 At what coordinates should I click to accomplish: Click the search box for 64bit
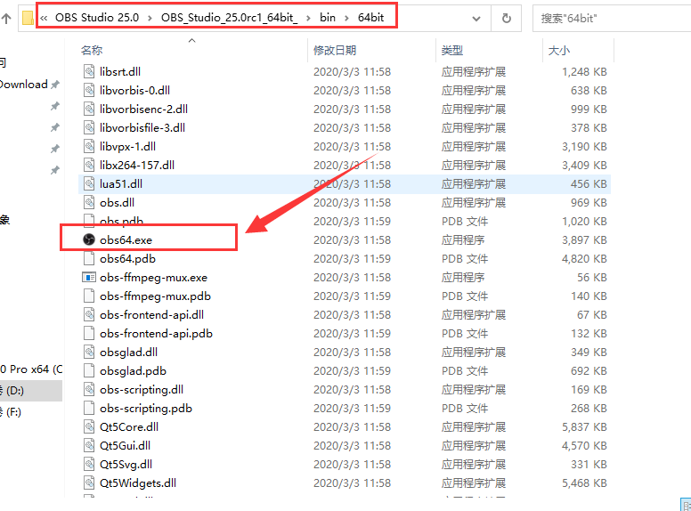click(x=613, y=19)
